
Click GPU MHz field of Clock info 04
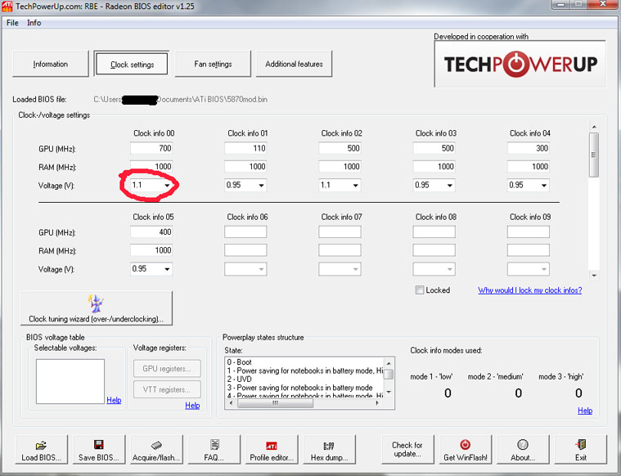point(529,148)
